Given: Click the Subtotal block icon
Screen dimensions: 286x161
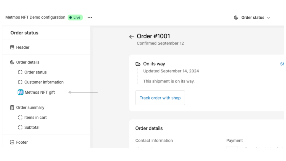Looking at the screenshot, I should [20, 127].
